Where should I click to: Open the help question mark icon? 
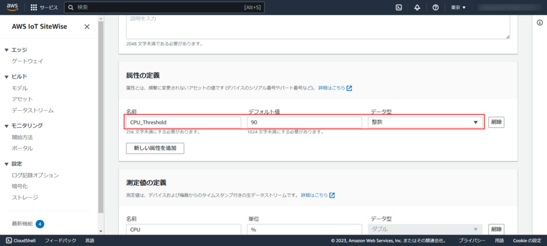click(435, 8)
